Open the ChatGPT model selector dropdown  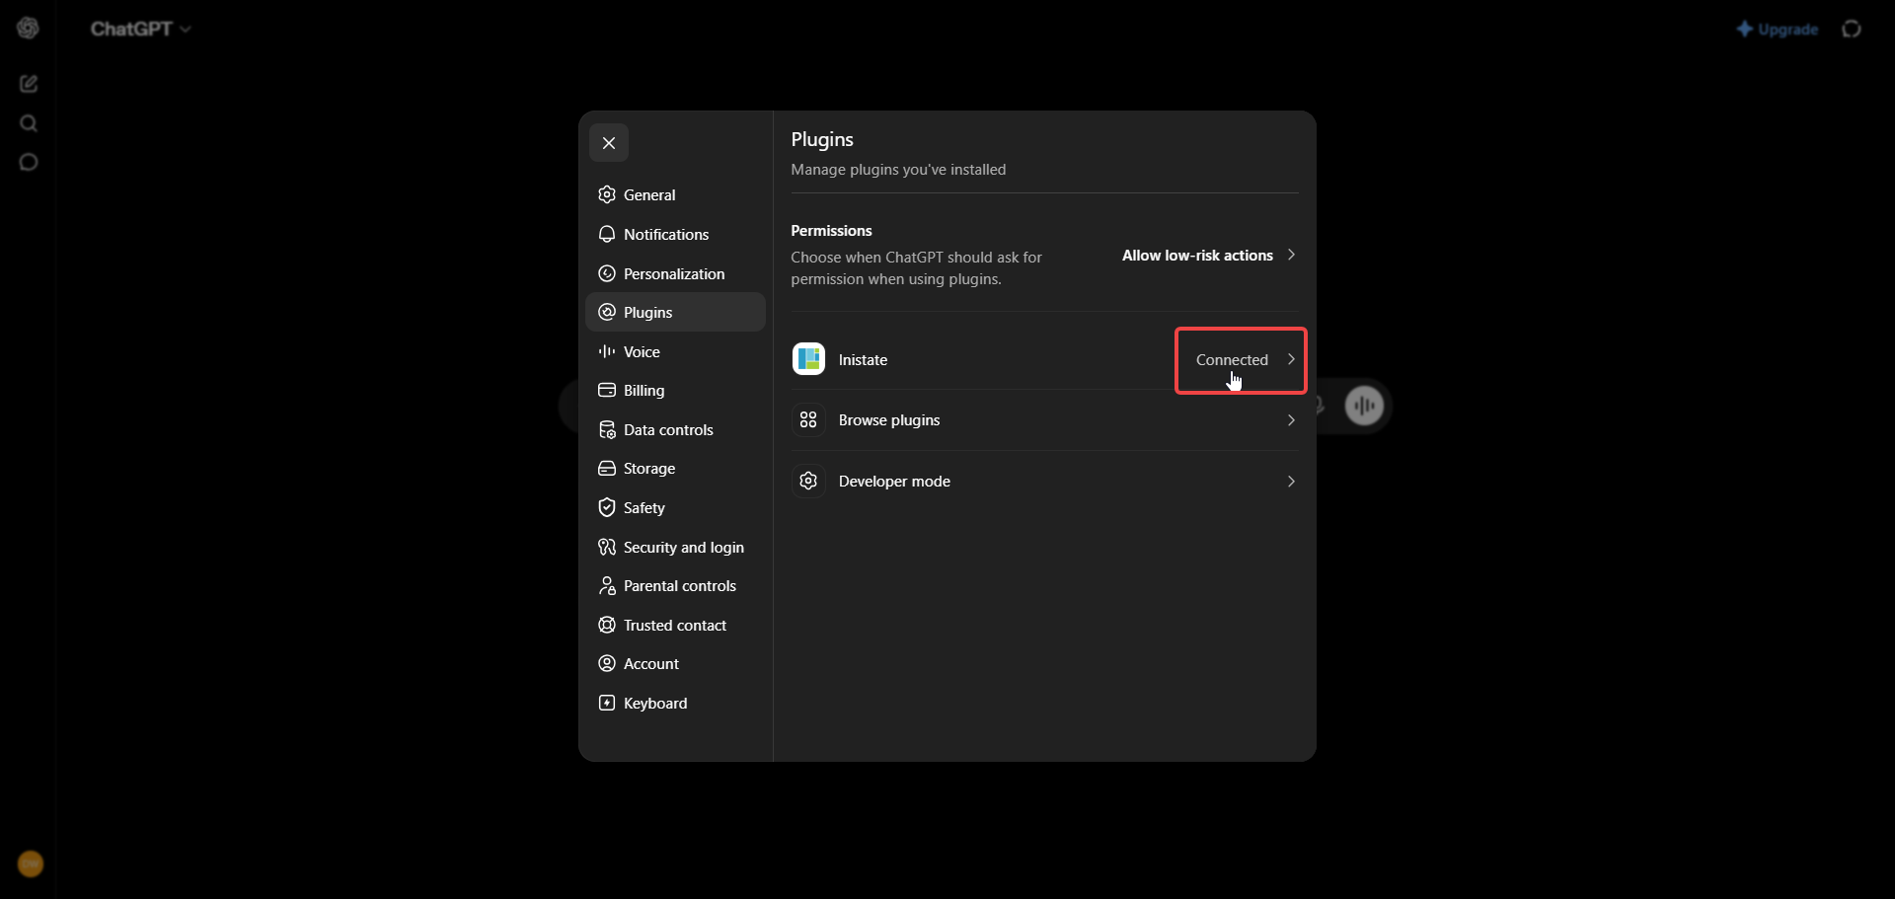(x=141, y=30)
